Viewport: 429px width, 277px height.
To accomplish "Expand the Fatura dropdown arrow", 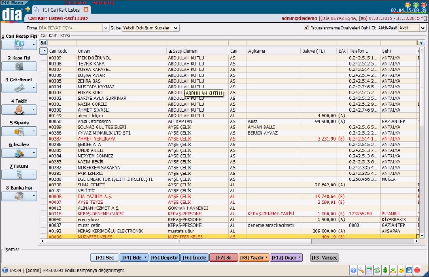I will pyautogui.click(x=34, y=174).
